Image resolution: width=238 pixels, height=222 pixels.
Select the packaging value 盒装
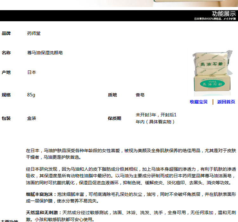31,118
